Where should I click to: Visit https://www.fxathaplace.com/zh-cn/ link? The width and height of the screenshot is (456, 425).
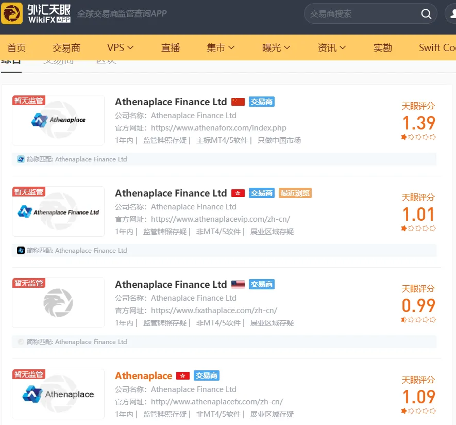pos(214,310)
